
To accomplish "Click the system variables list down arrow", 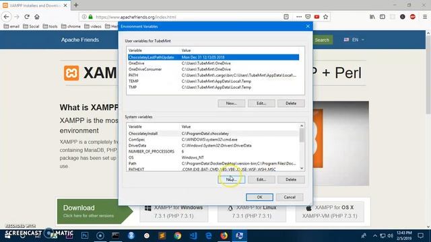I will tap(302, 168).
